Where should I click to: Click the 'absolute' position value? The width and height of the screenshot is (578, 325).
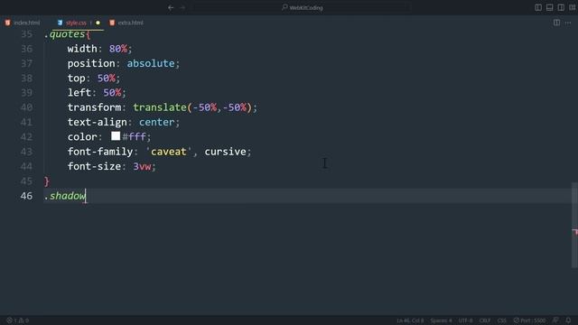(151, 63)
